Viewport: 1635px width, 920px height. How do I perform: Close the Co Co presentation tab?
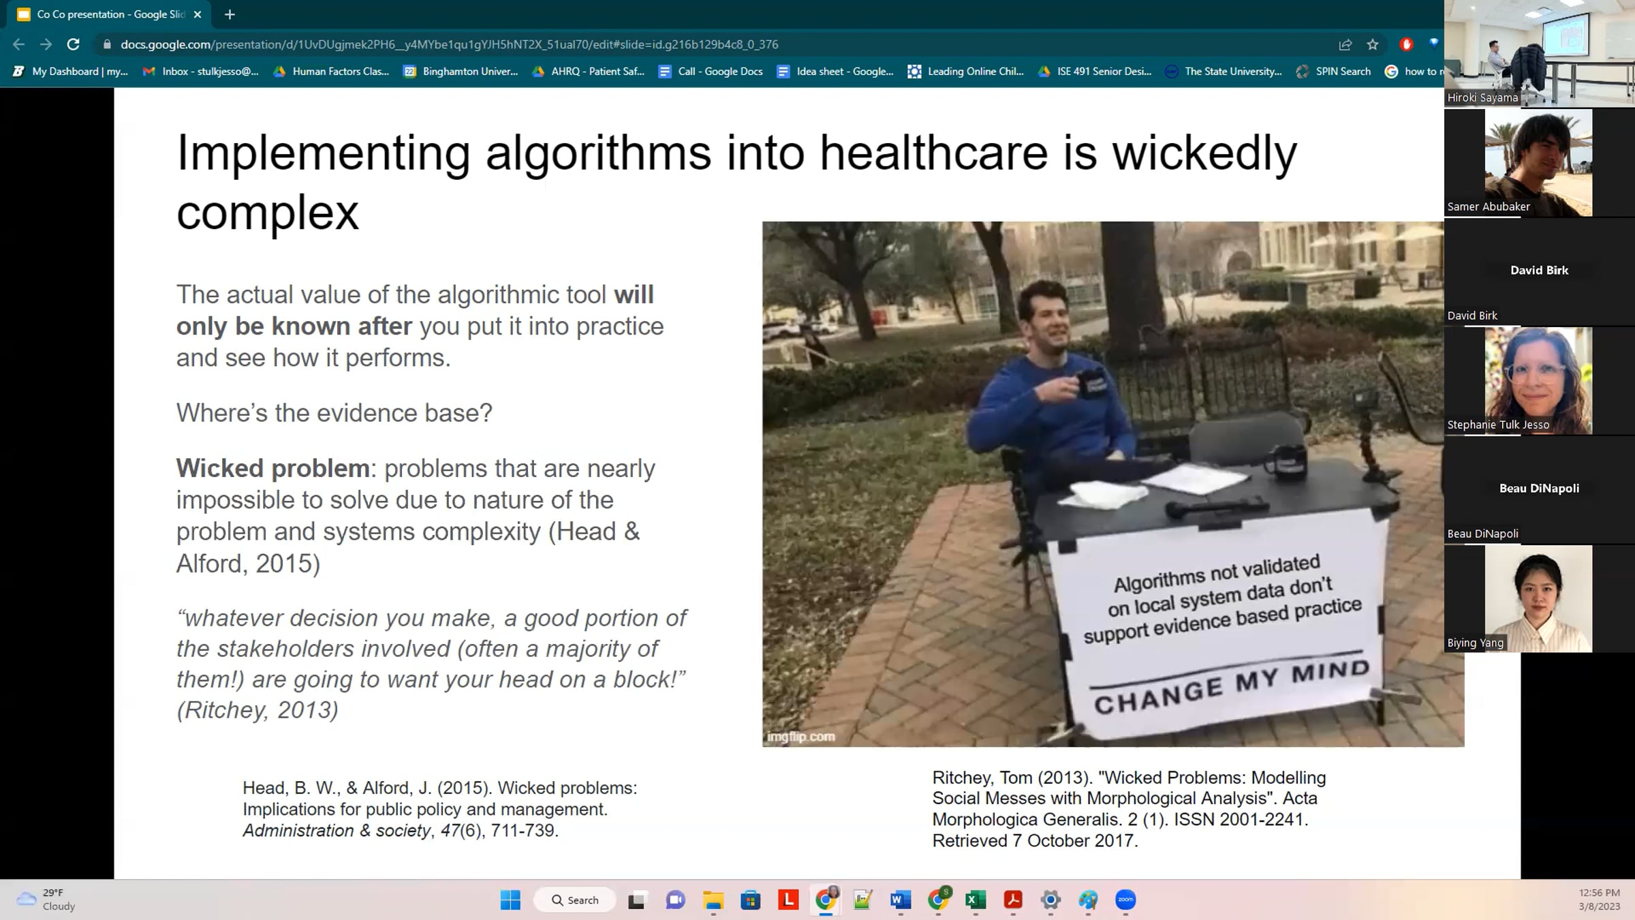198,14
